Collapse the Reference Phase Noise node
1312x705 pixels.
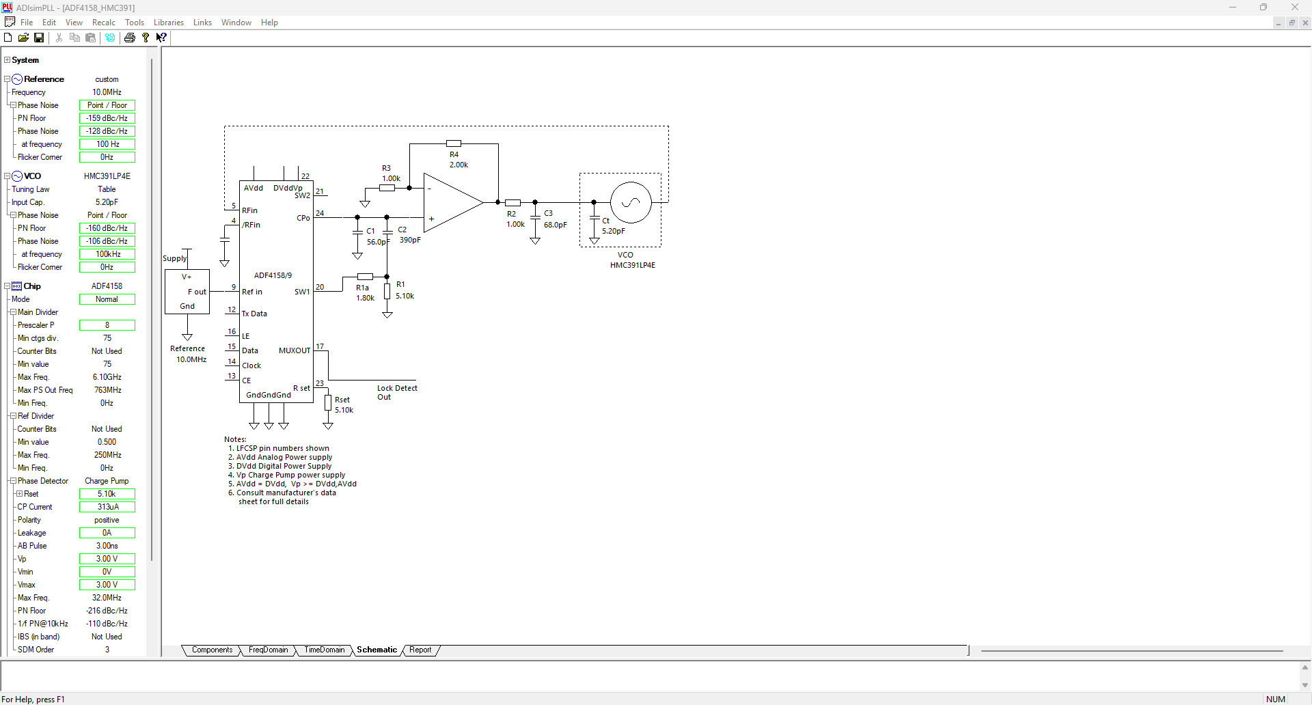[13, 105]
